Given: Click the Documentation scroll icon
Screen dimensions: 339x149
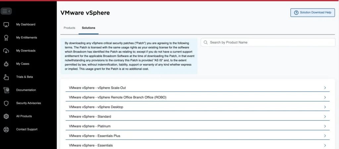Looking at the screenshot, I should pos(6,90).
